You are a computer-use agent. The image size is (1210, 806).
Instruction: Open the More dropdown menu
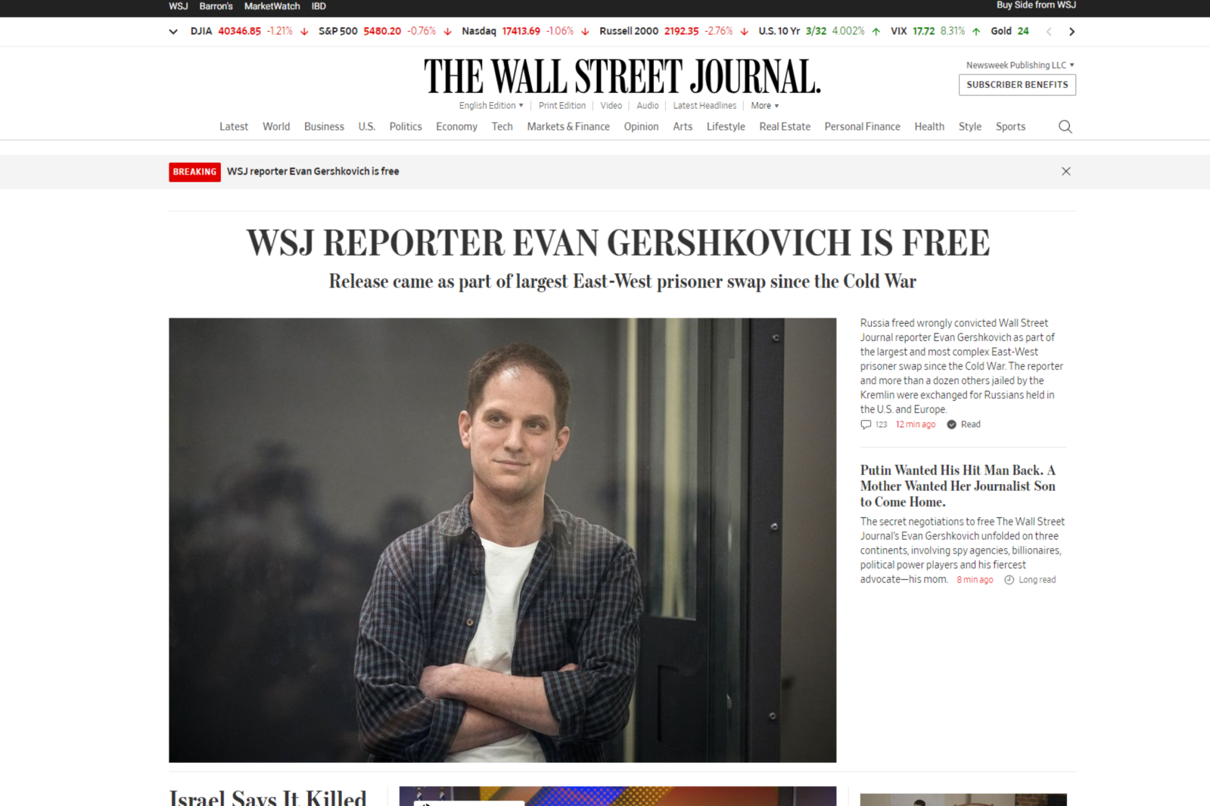(x=764, y=106)
